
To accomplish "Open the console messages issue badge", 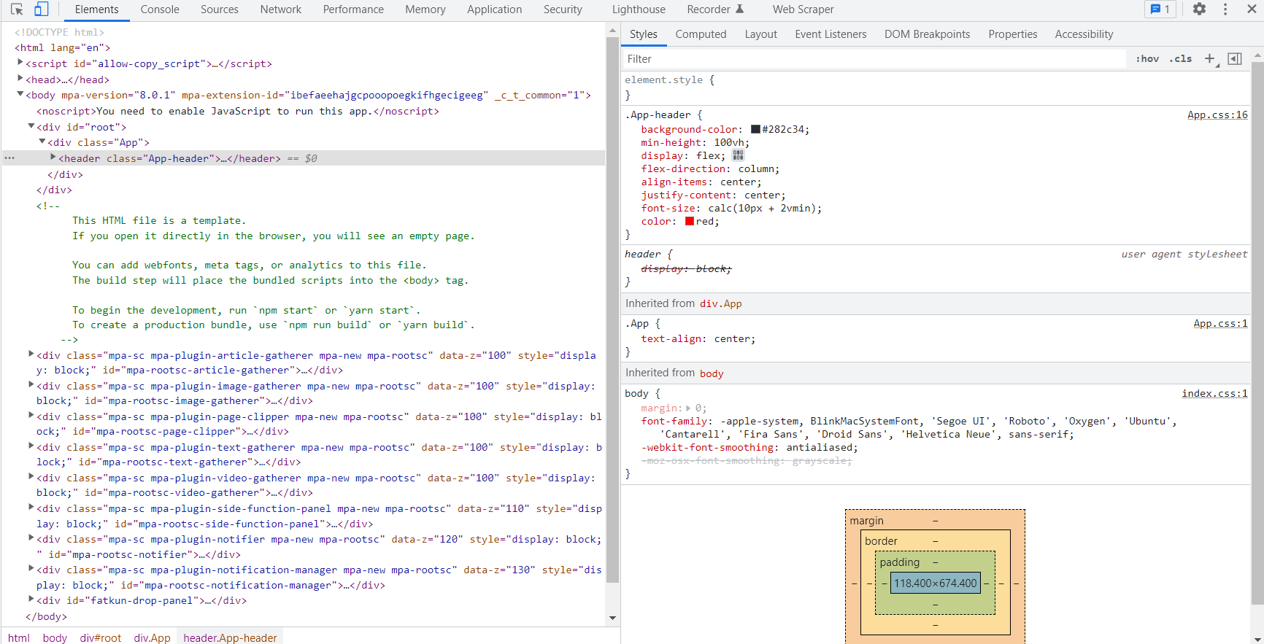I will click(1160, 9).
